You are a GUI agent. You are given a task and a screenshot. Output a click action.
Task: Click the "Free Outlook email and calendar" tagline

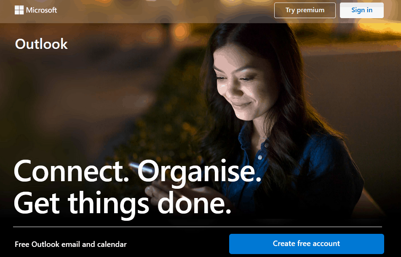click(x=71, y=244)
